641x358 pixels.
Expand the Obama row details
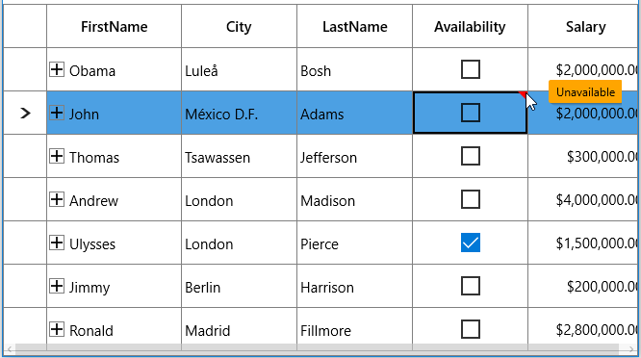pos(57,69)
